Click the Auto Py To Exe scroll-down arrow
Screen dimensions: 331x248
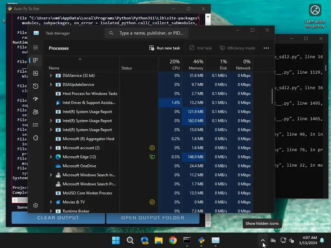208,224
